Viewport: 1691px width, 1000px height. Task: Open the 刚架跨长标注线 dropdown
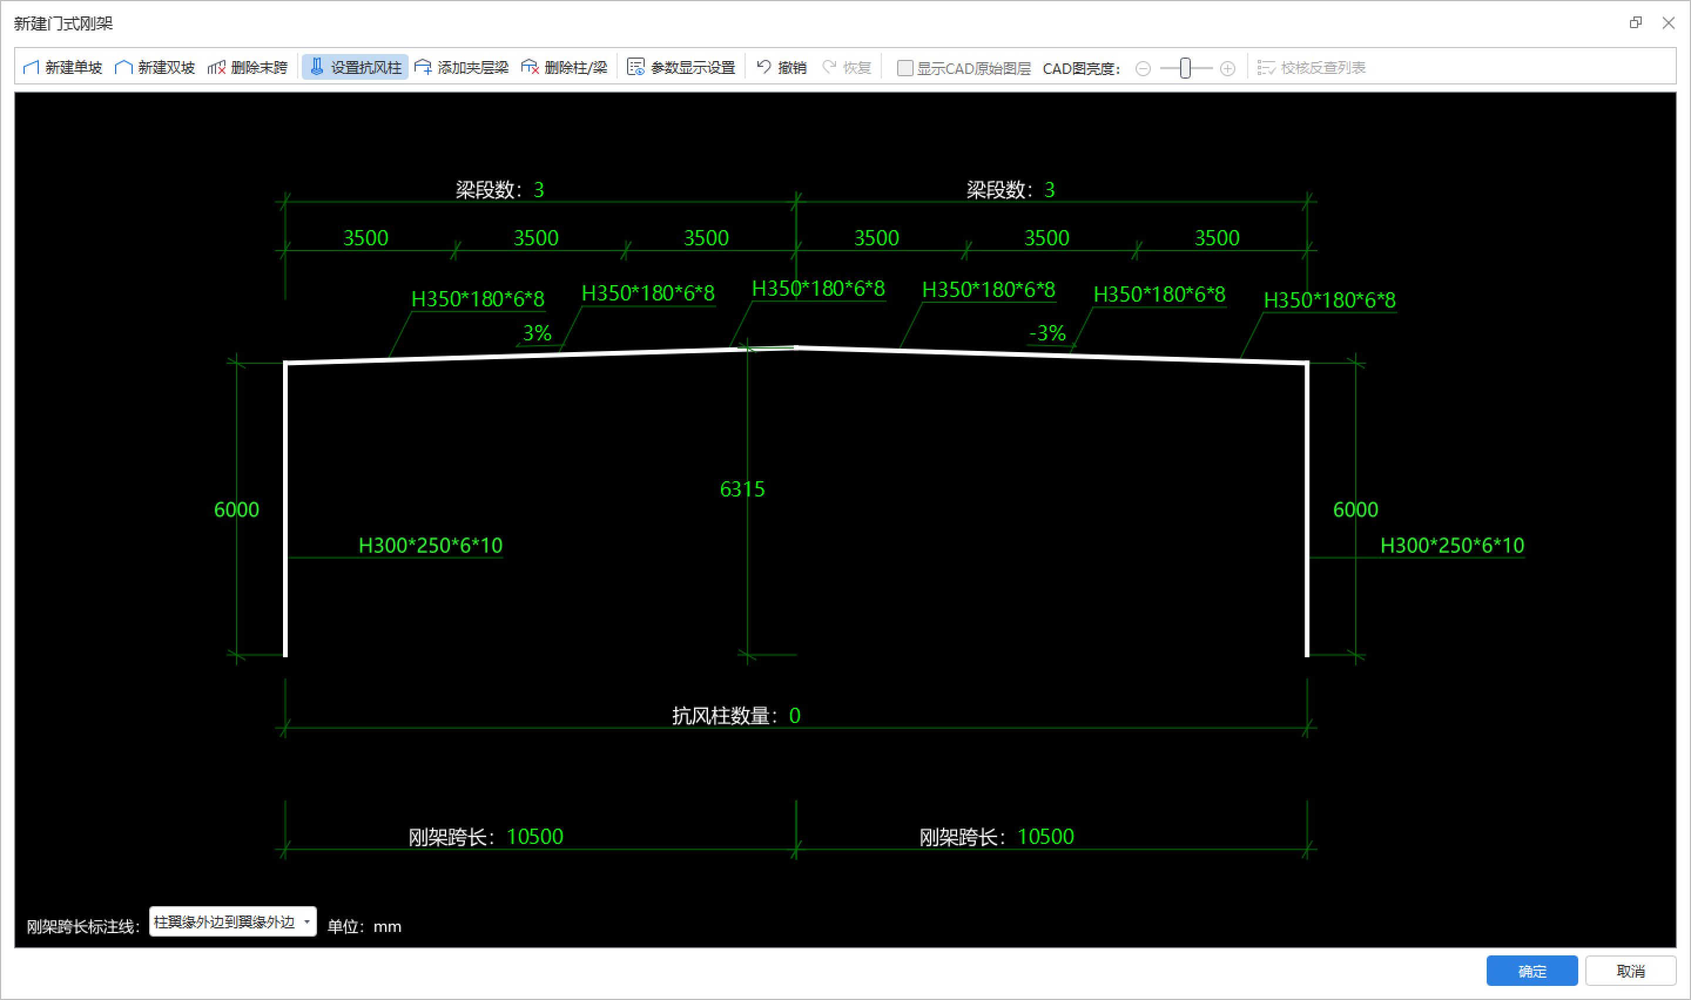(x=233, y=921)
